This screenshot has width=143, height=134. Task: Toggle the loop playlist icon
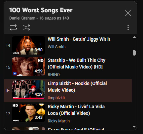13,27
